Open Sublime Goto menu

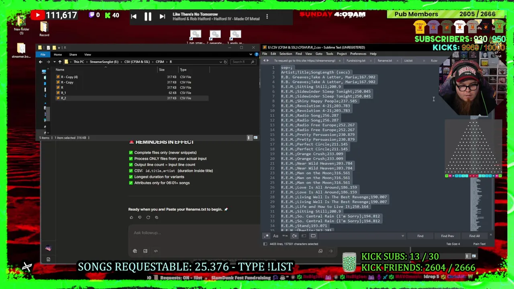coord(319,54)
